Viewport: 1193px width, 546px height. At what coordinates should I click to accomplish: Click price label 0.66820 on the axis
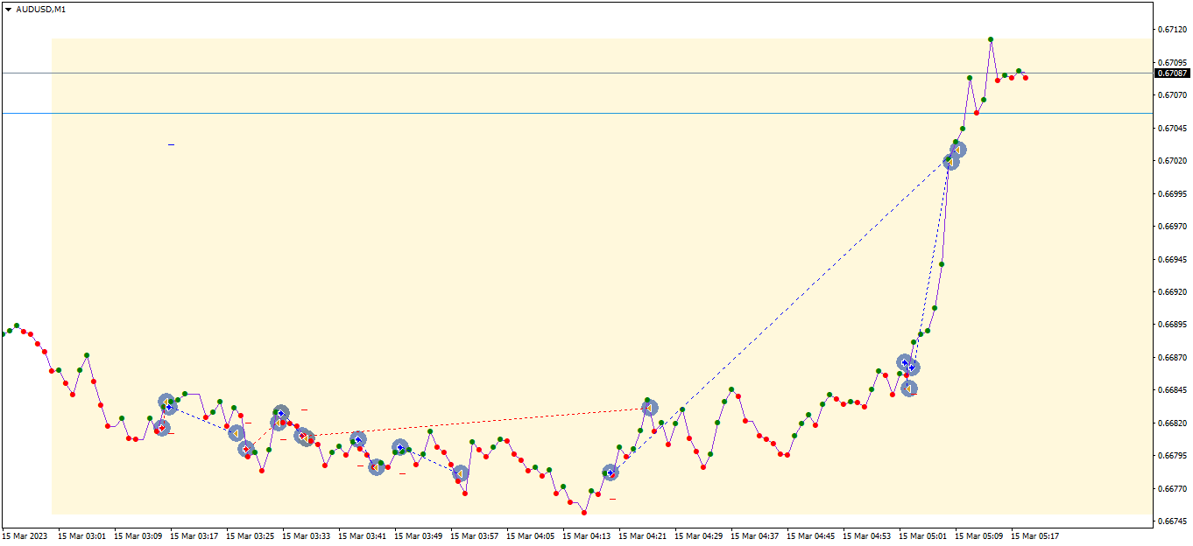(x=1173, y=423)
